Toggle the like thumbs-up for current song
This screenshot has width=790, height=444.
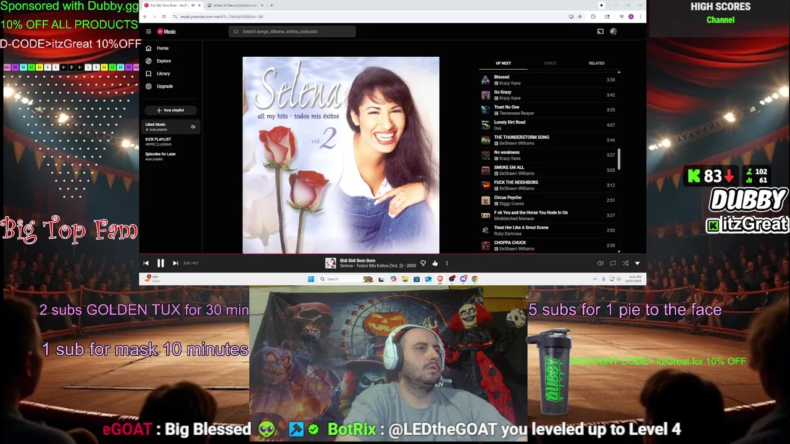[435, 263]
